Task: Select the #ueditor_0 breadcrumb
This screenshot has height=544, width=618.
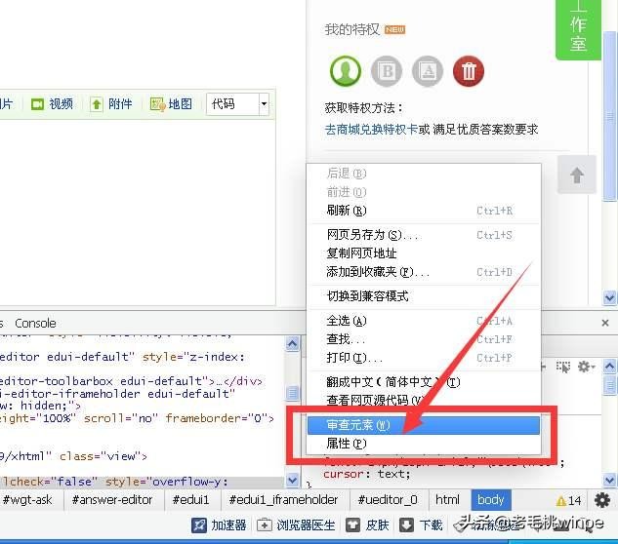Action: click(x=387, y=500)
